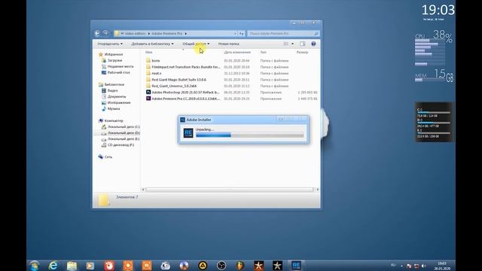Click the Video editors breadcrumb in address bar

[135, 33]
